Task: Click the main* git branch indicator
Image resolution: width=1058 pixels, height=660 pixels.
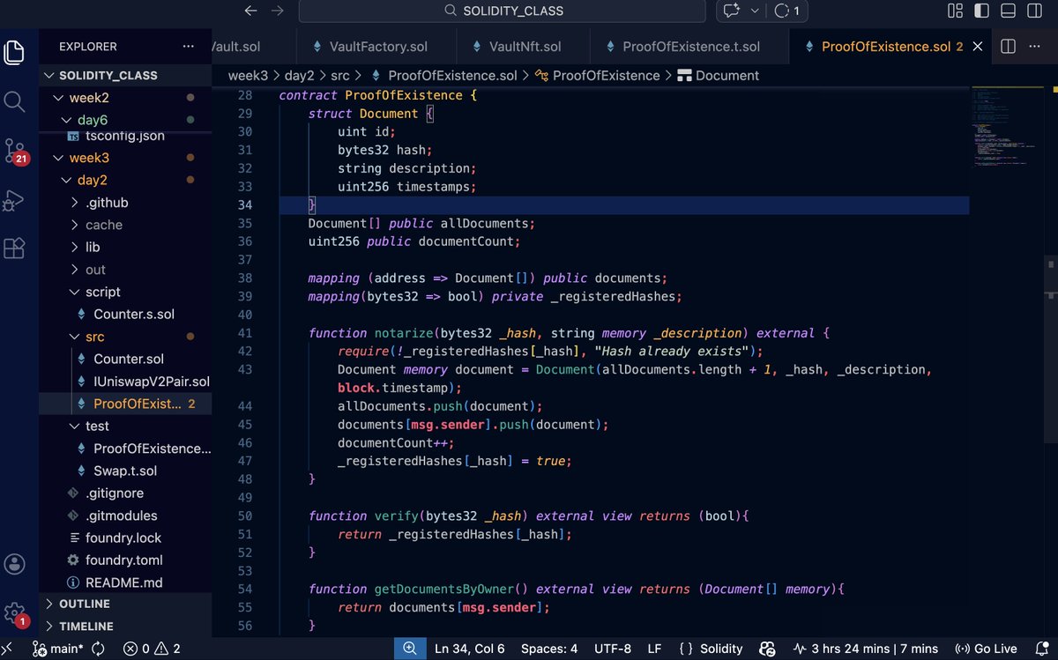Action: (57, 649)
